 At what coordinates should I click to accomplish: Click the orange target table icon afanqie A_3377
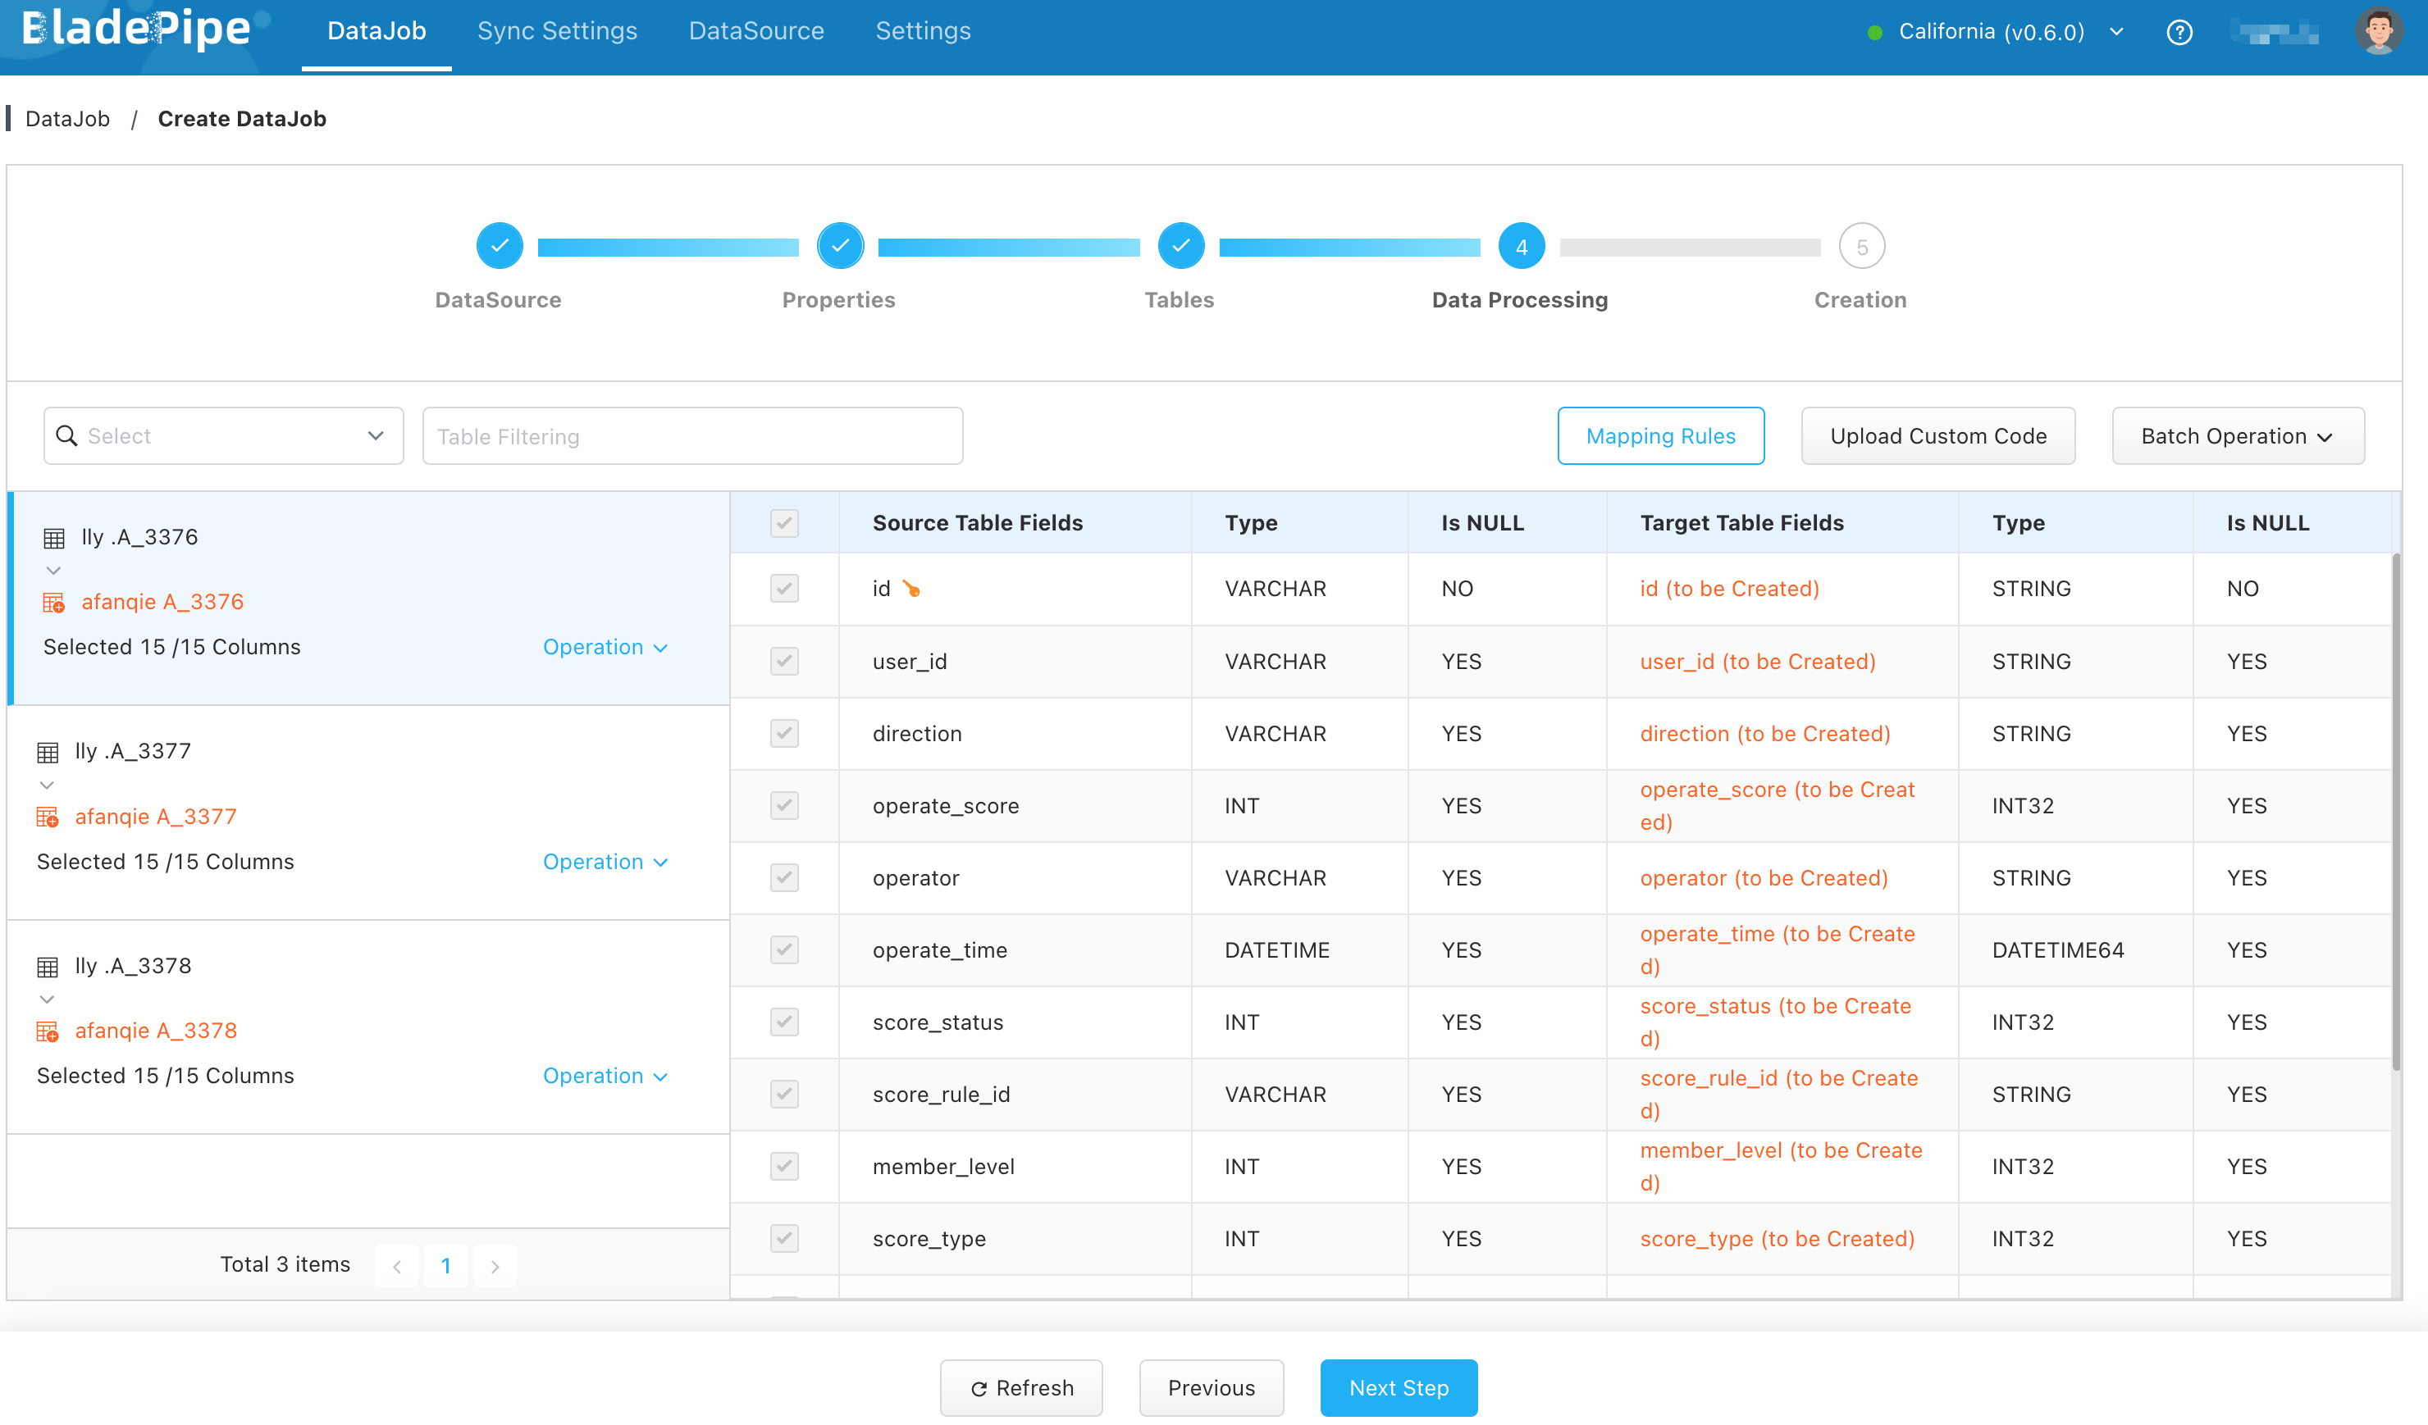pyautogui.click(x=48, y=817)
